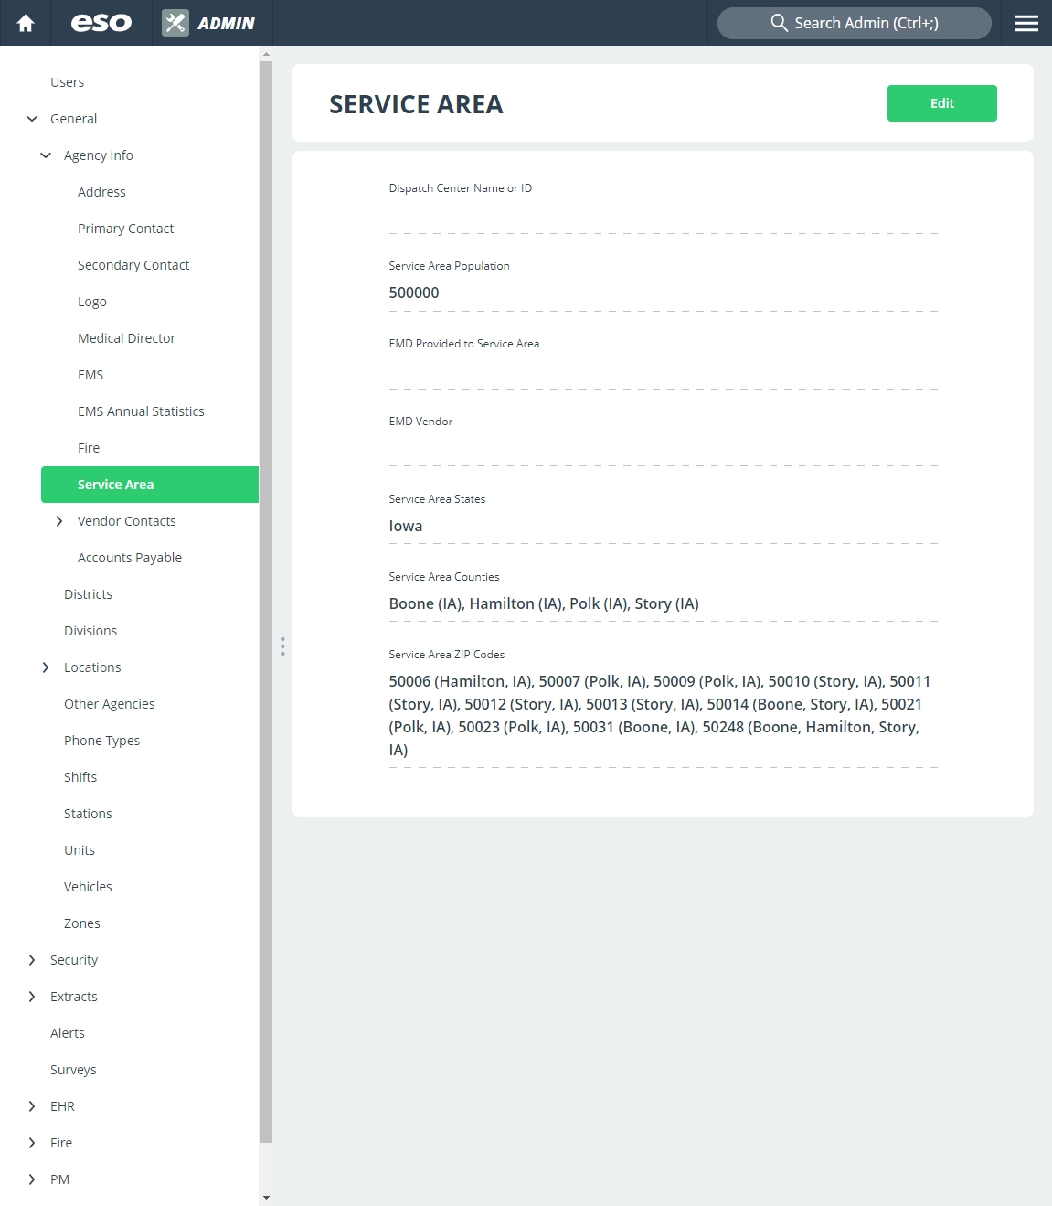The width and height of the screenshot is (1052, 1206).
Task: Expand Vendor Contacts
Action: click(60, 520)
